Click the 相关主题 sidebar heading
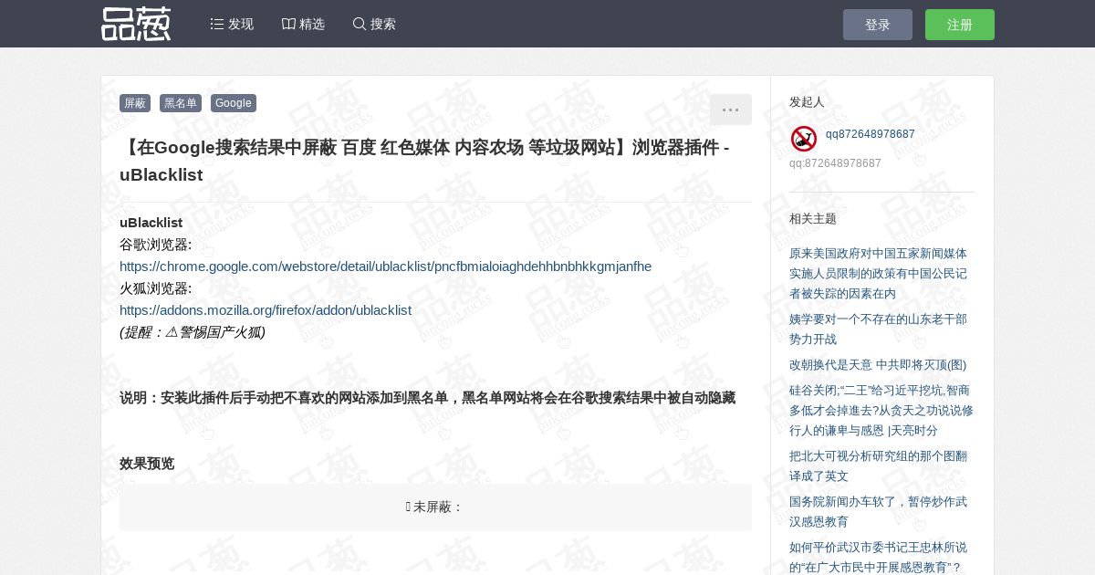This screenshot has height=575, width=1095. pyautogui.click(x=813, y=218)
